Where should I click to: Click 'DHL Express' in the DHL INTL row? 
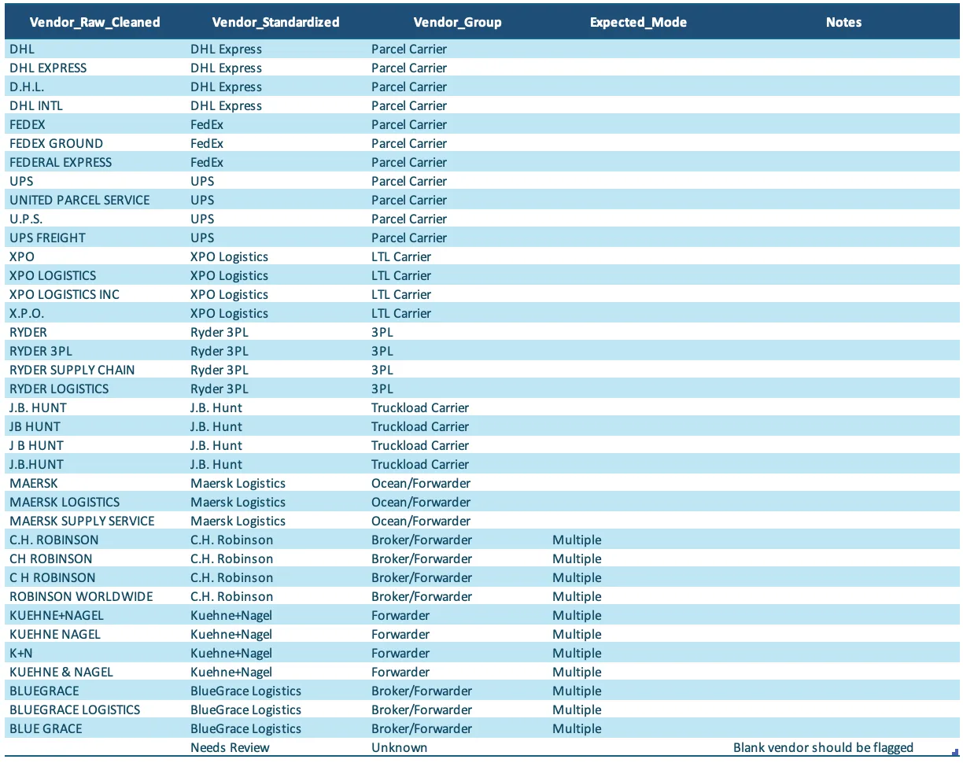tap(226, 105)
